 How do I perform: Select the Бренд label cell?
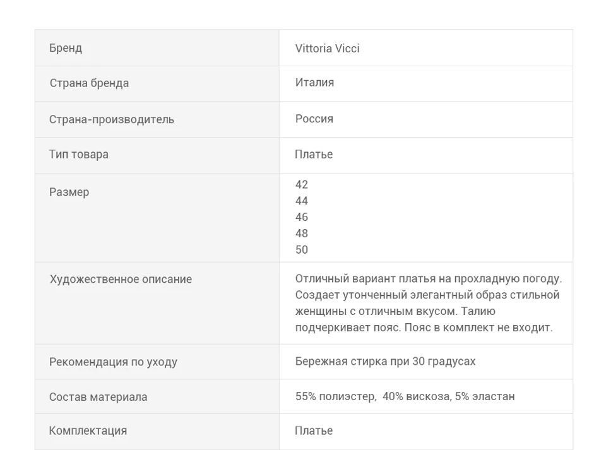pos(157,48)
